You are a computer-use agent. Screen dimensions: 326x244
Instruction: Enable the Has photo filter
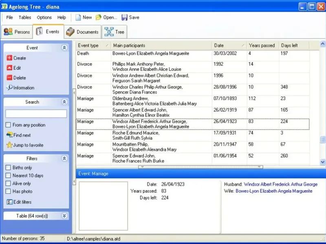coord(8,191)
